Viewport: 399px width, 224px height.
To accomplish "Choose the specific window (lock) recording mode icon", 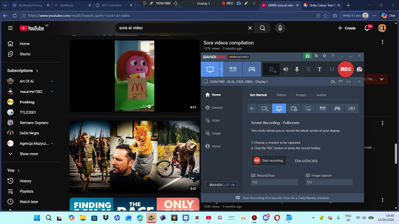I will pyautogui.click(x=294, y=108).
